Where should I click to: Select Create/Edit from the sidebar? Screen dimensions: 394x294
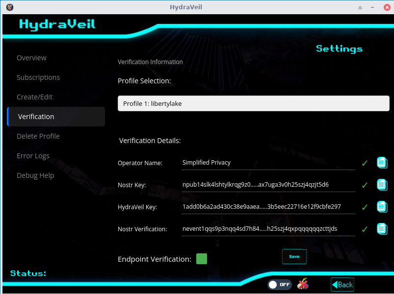click(x=34, y=97)
